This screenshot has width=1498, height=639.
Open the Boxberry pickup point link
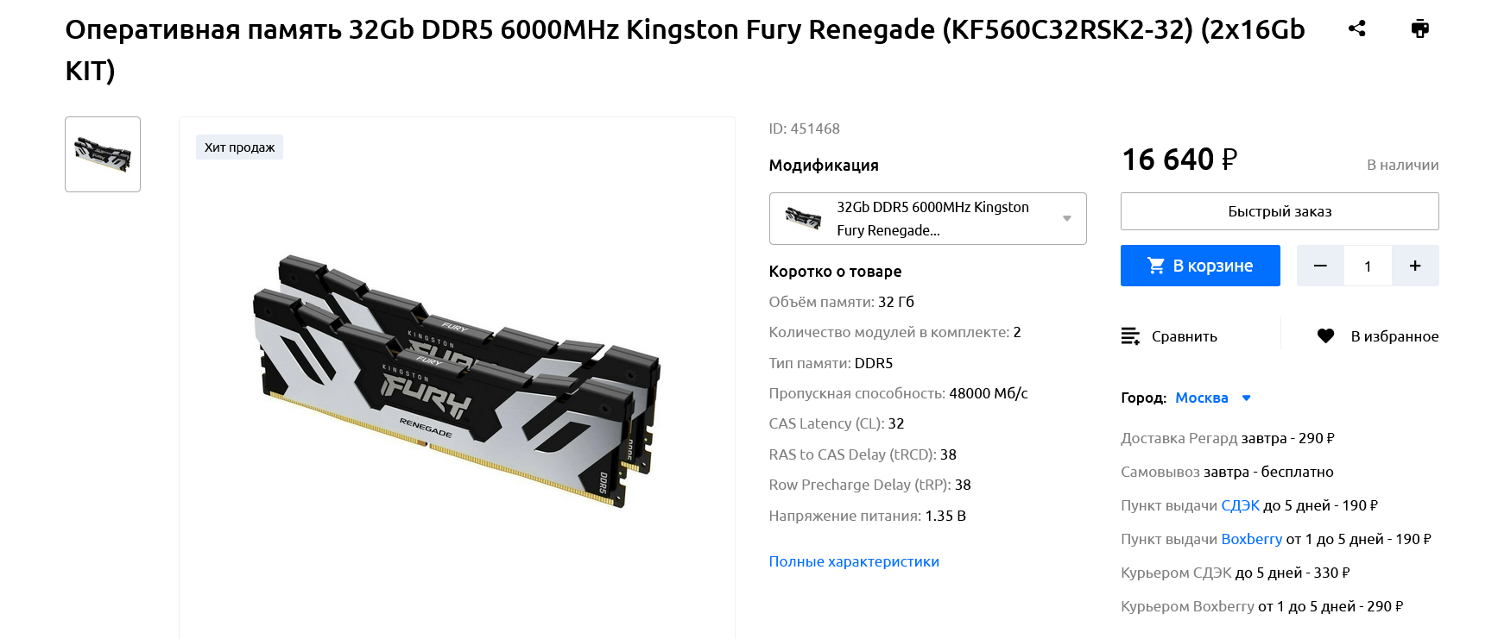(1251, 539)
